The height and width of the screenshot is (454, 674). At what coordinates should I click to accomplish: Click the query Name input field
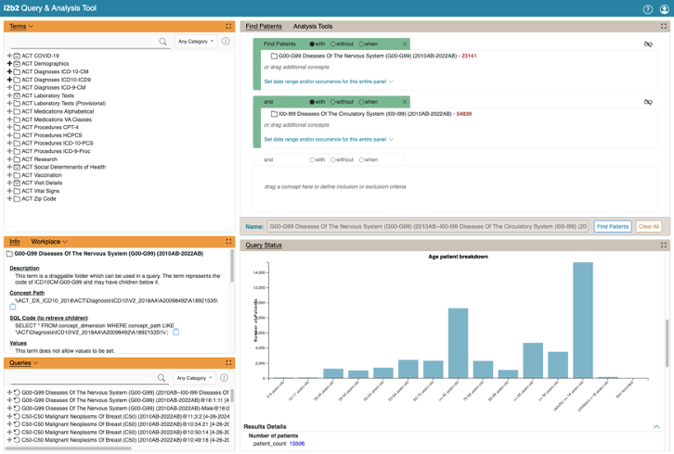point(427,226)
